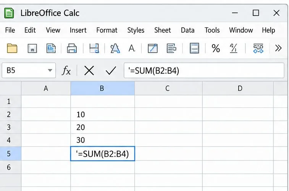Open the Insert menu
The image size is (289, 191).
(x=78, y=30)
